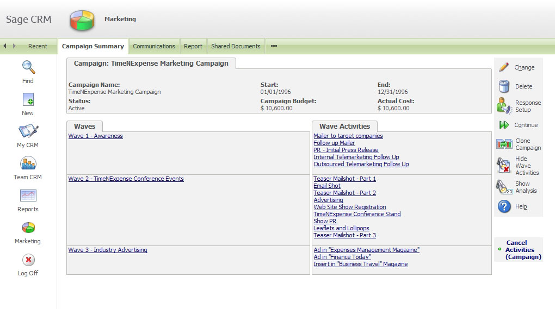
Task: Open the Show PR activity link
Action: click(325, 221)
